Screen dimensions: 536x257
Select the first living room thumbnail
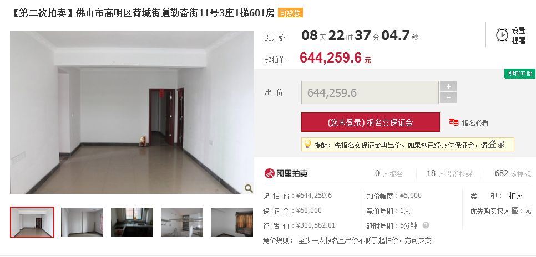coord(32,222)
